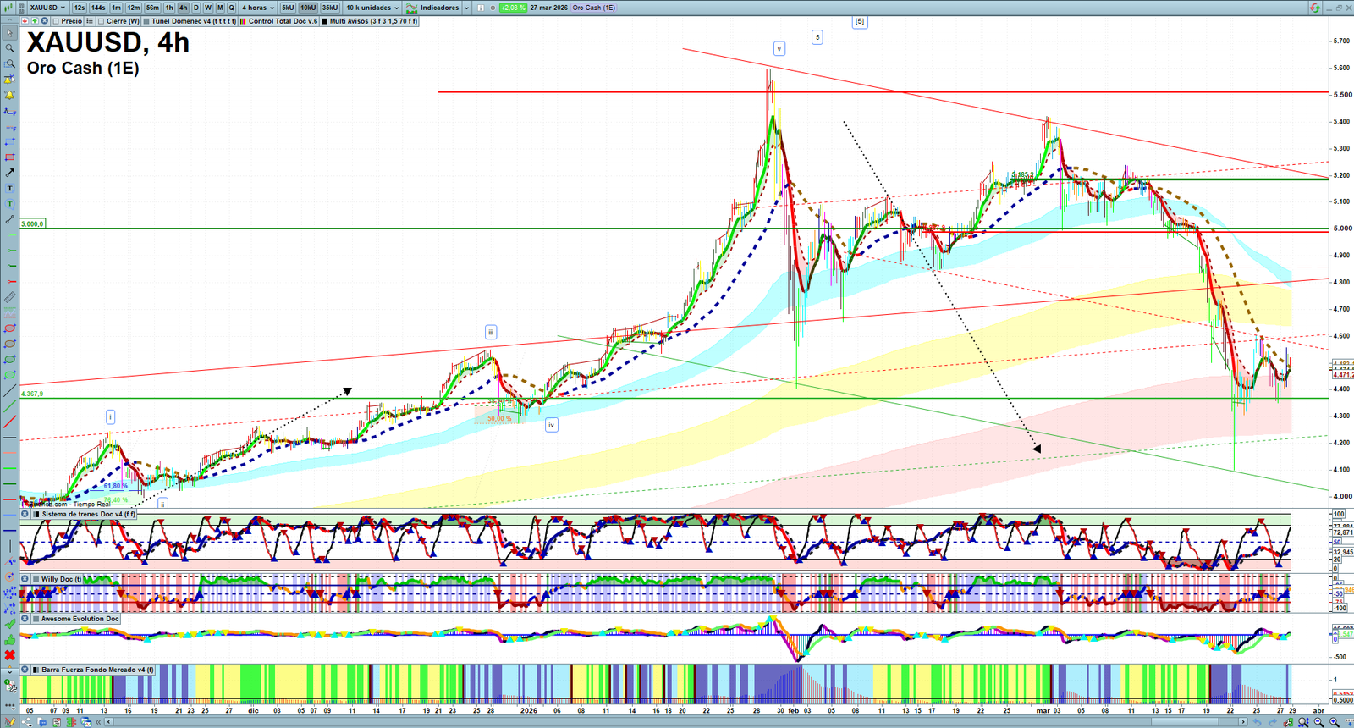Click the +2,03 % change badge

click(x=513, y=8)
